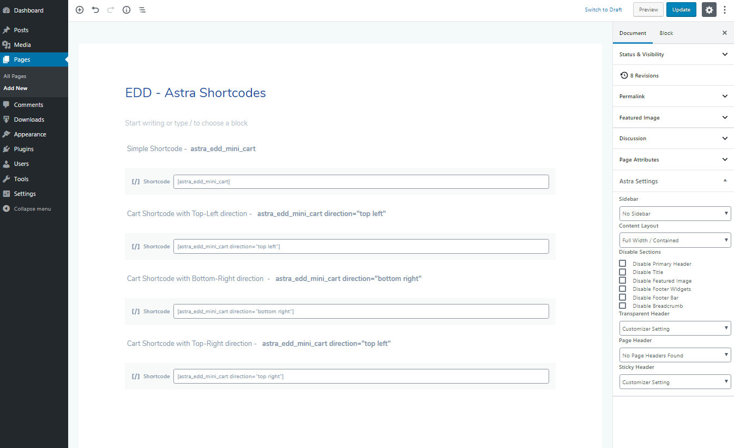The width and height of the screenshot is (734, 448).
Task: Open the Page Header dropdown
Action: tap(675, 355)
